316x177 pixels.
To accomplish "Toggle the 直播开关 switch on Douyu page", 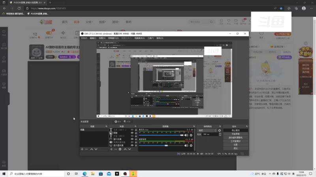I will pyautogui.click(x=49, y=33).
